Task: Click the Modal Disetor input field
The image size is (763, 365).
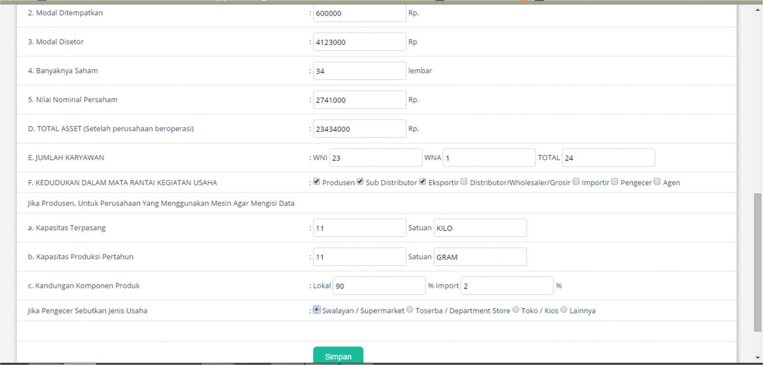Action: (359, 42)
